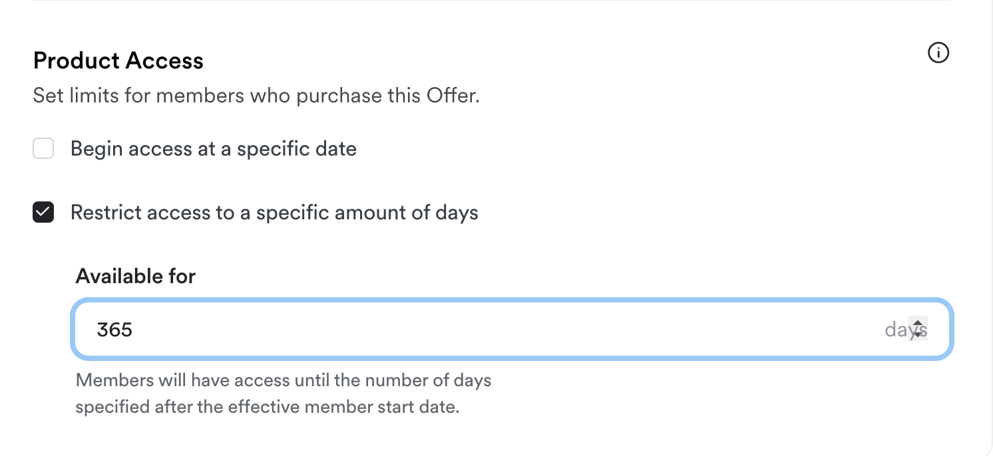Increase days with the stepper up arrow
Screen dimensions: 993x456
click(918, 324)
